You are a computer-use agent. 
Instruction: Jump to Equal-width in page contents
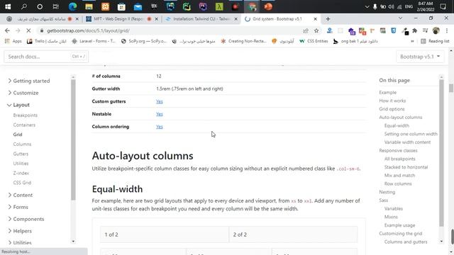pos(397,126)
